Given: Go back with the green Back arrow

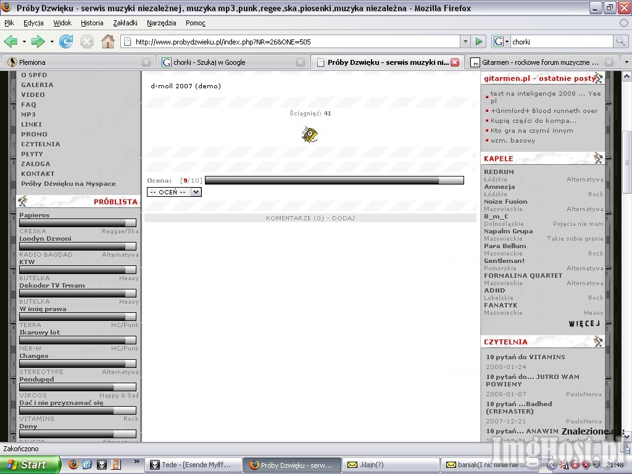Looking at the screenshot, I should (x=11, y=41).
